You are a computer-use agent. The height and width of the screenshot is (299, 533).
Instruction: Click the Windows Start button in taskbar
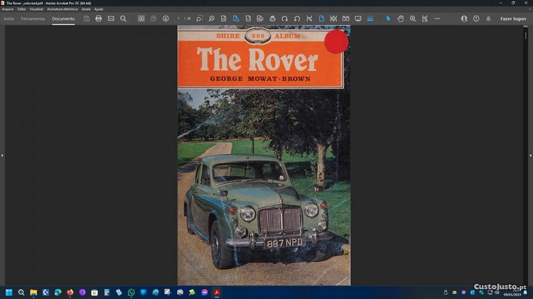tap(9, 292)
